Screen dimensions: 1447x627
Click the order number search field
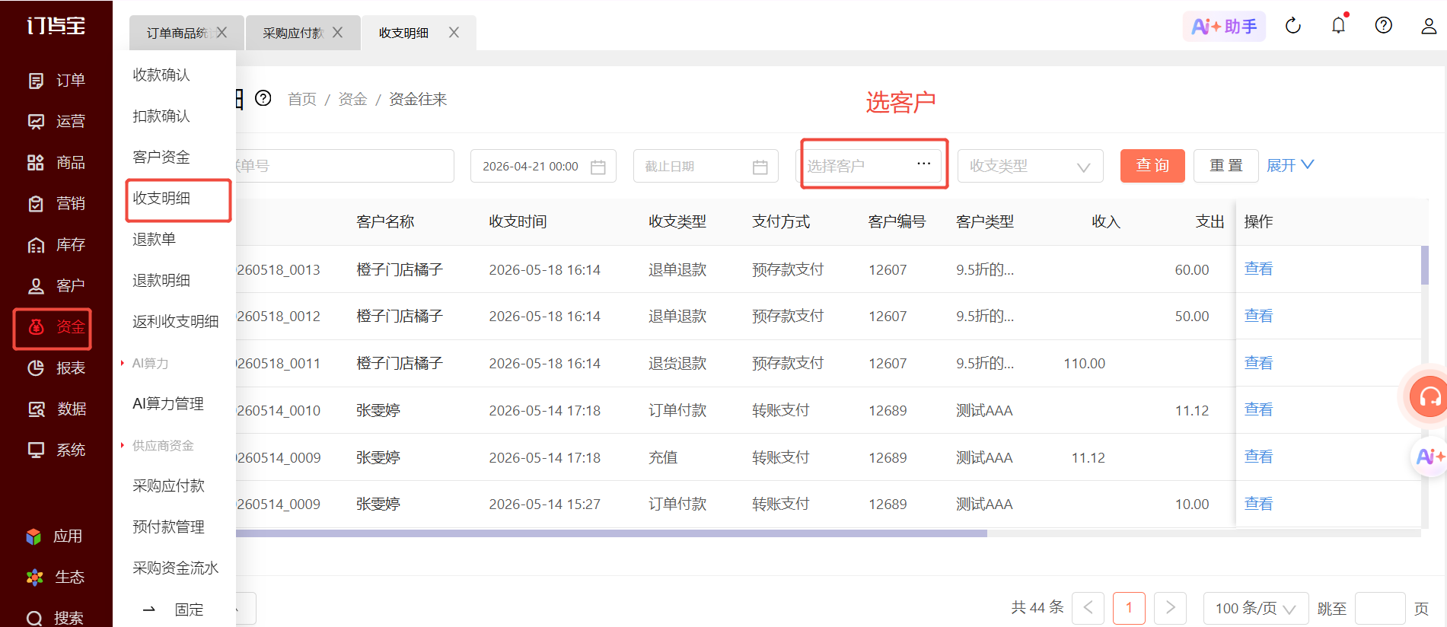point(345,166)
